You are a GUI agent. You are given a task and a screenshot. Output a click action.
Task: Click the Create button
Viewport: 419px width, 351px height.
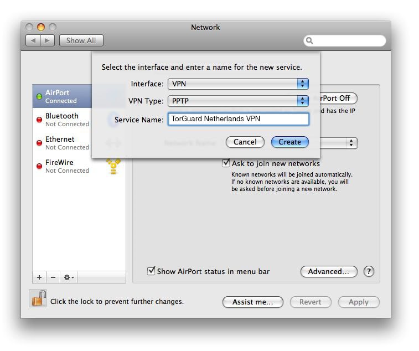tap(290, 142)
